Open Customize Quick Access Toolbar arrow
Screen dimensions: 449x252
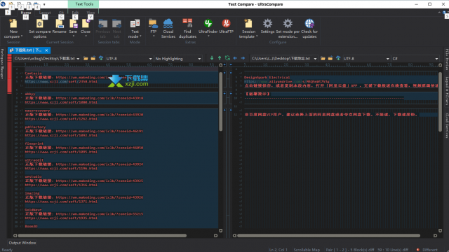[x=44, y=4]
